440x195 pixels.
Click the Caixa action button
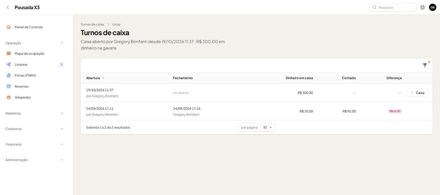pos(417,93)
